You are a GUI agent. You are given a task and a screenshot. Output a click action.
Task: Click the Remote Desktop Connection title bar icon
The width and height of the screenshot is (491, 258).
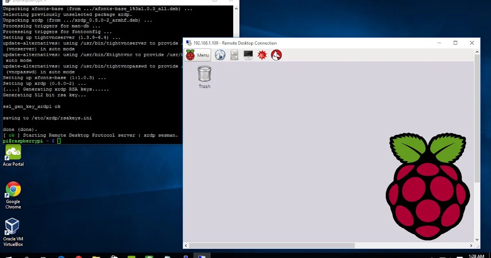point(188,43)
